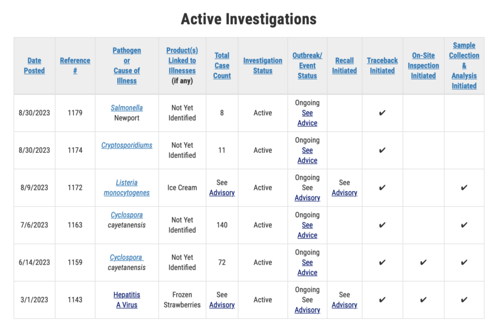The image size is (496, 329).
Task: Open Product(s) Linked to Illnesses header link
Action: pos(182,60)
